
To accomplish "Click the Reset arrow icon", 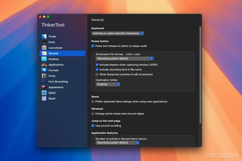I will 44,98.
